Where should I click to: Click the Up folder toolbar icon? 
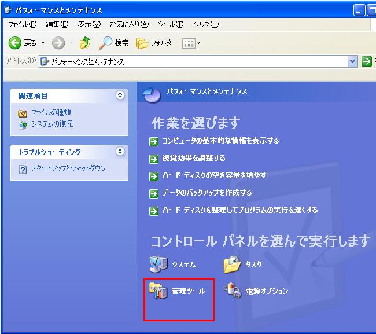coord(85,43)
